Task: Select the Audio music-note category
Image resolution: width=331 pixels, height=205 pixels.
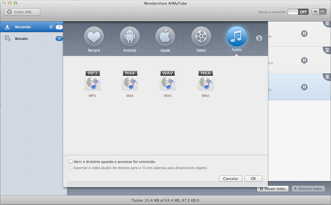Action: point(236,36)
